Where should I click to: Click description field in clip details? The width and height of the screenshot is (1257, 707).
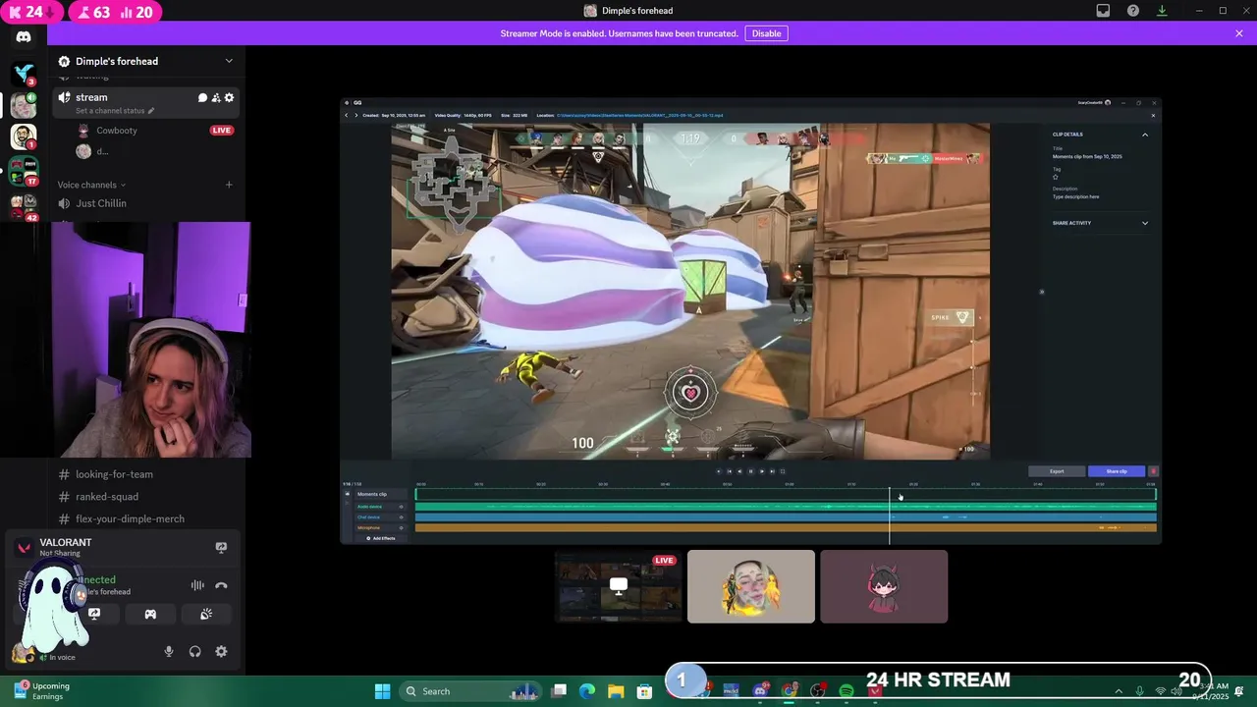tap(1076, 196)
